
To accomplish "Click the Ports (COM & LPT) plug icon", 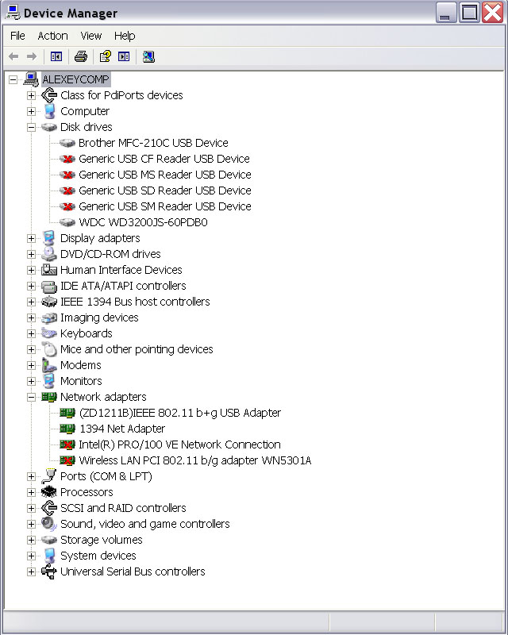I will pos(49,476).
